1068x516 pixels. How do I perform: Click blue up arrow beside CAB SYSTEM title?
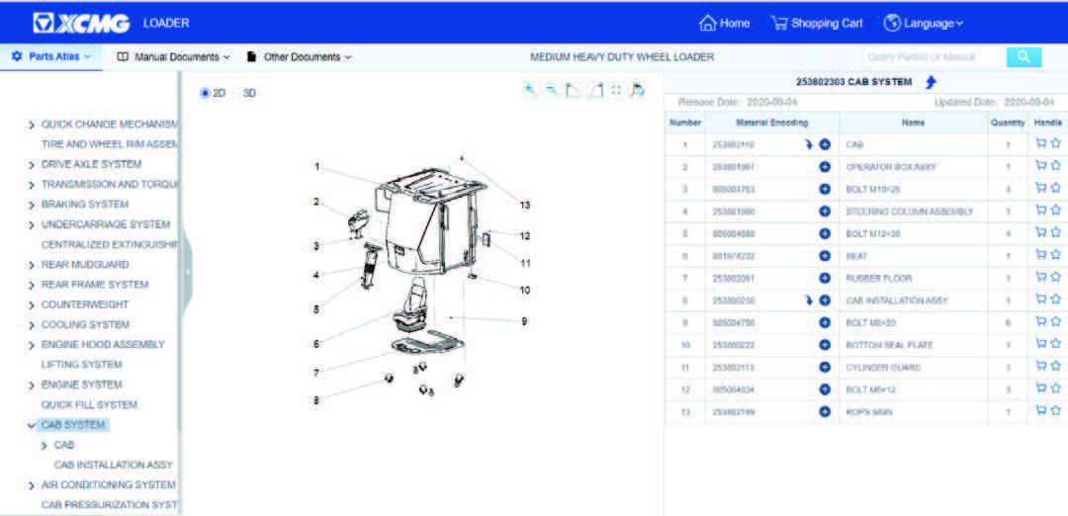931,82
